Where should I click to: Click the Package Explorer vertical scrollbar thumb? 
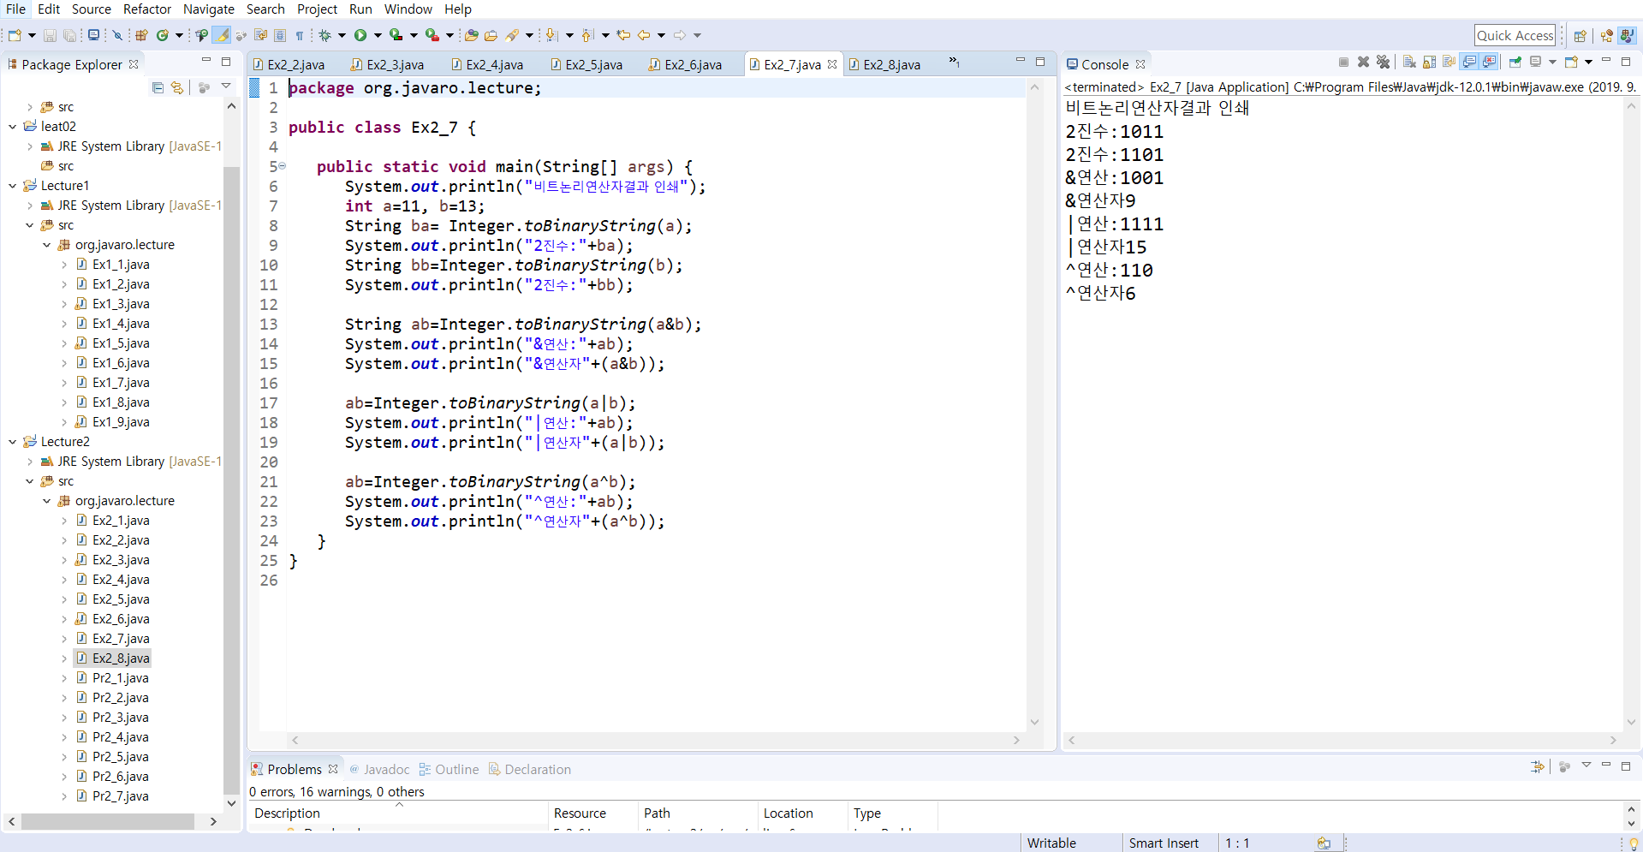click(x=231, y=480)
